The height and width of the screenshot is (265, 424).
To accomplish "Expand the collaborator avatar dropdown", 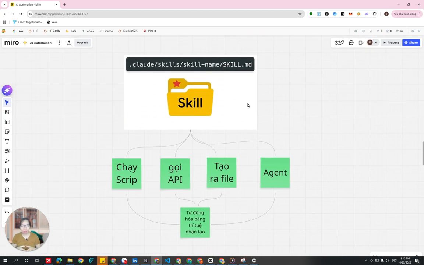I will pyautogui.click(x=376, y=43).
